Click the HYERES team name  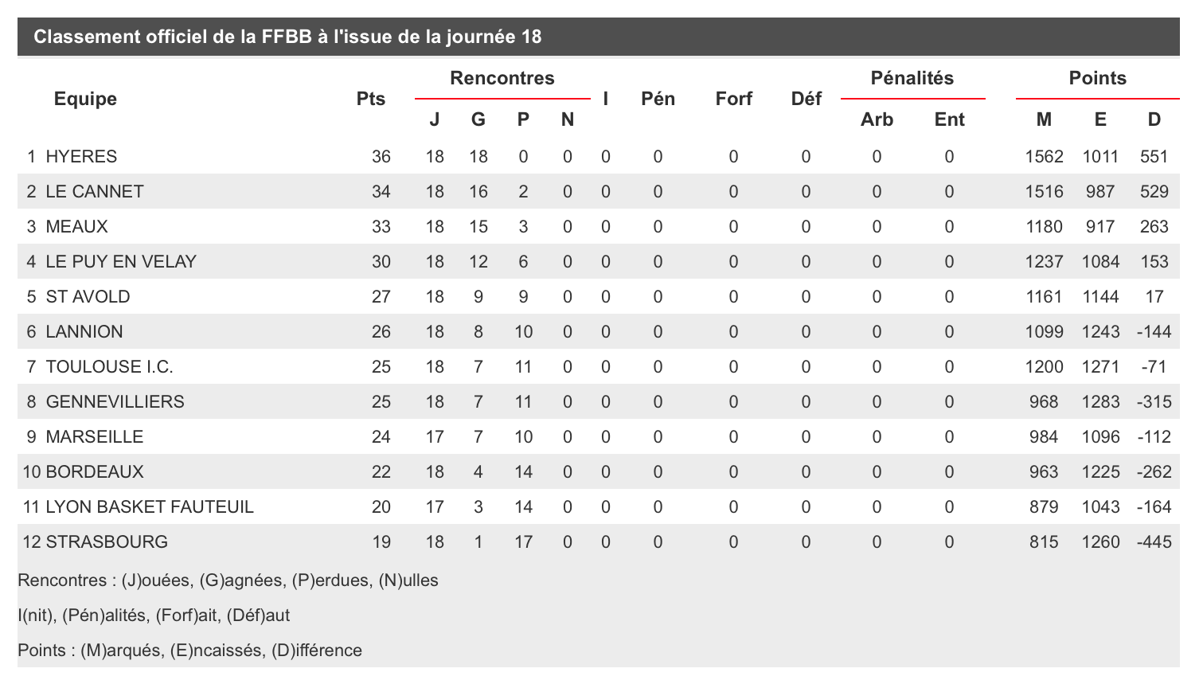click(81, 157)
